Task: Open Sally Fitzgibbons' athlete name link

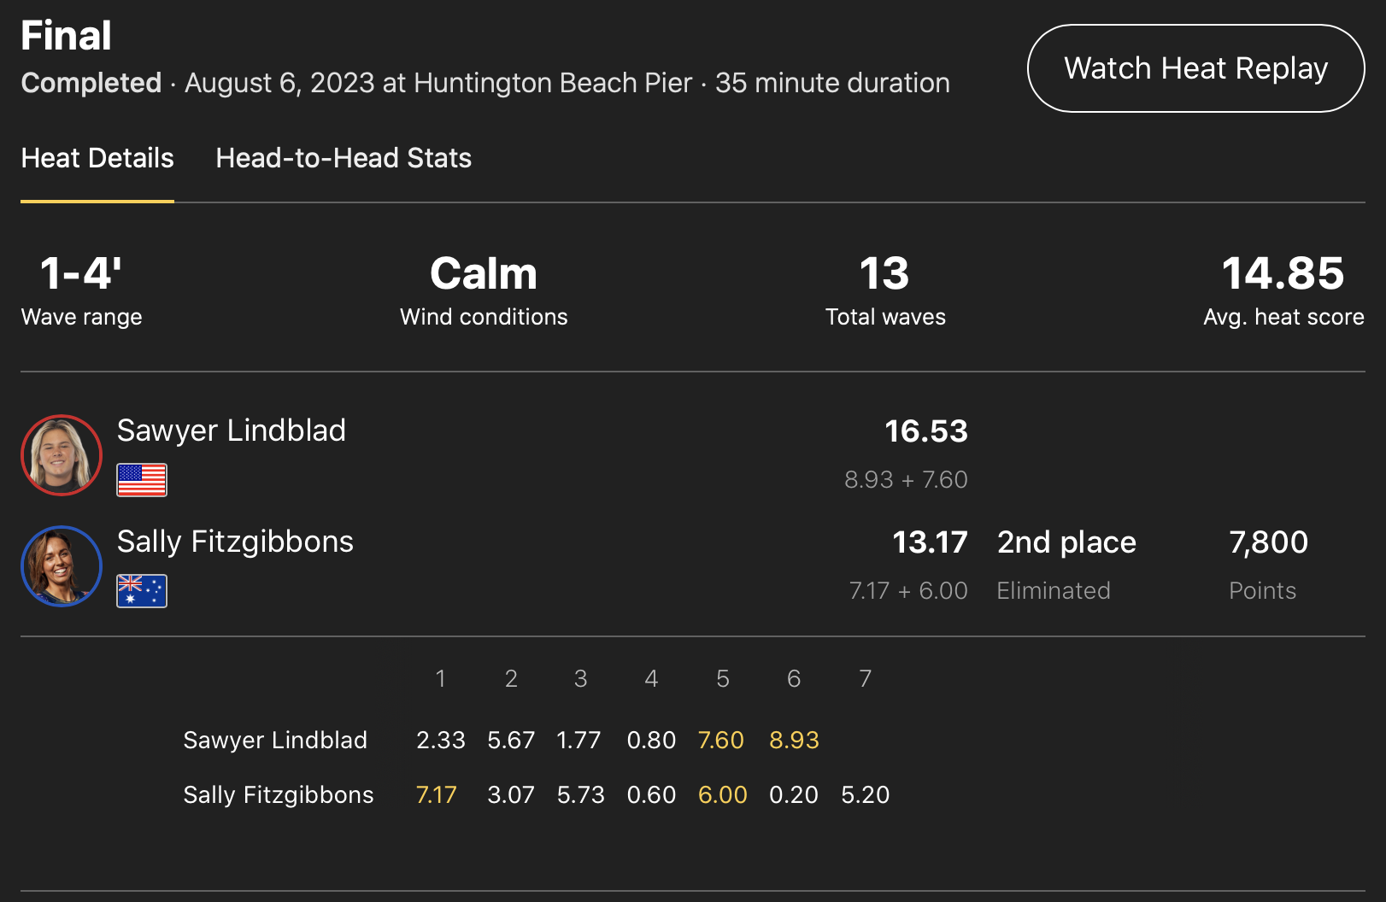Action: [x=235, y=542]
